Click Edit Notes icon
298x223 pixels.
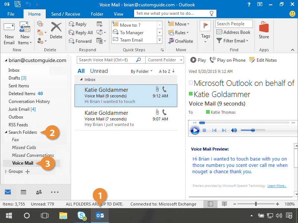point(252,60)
